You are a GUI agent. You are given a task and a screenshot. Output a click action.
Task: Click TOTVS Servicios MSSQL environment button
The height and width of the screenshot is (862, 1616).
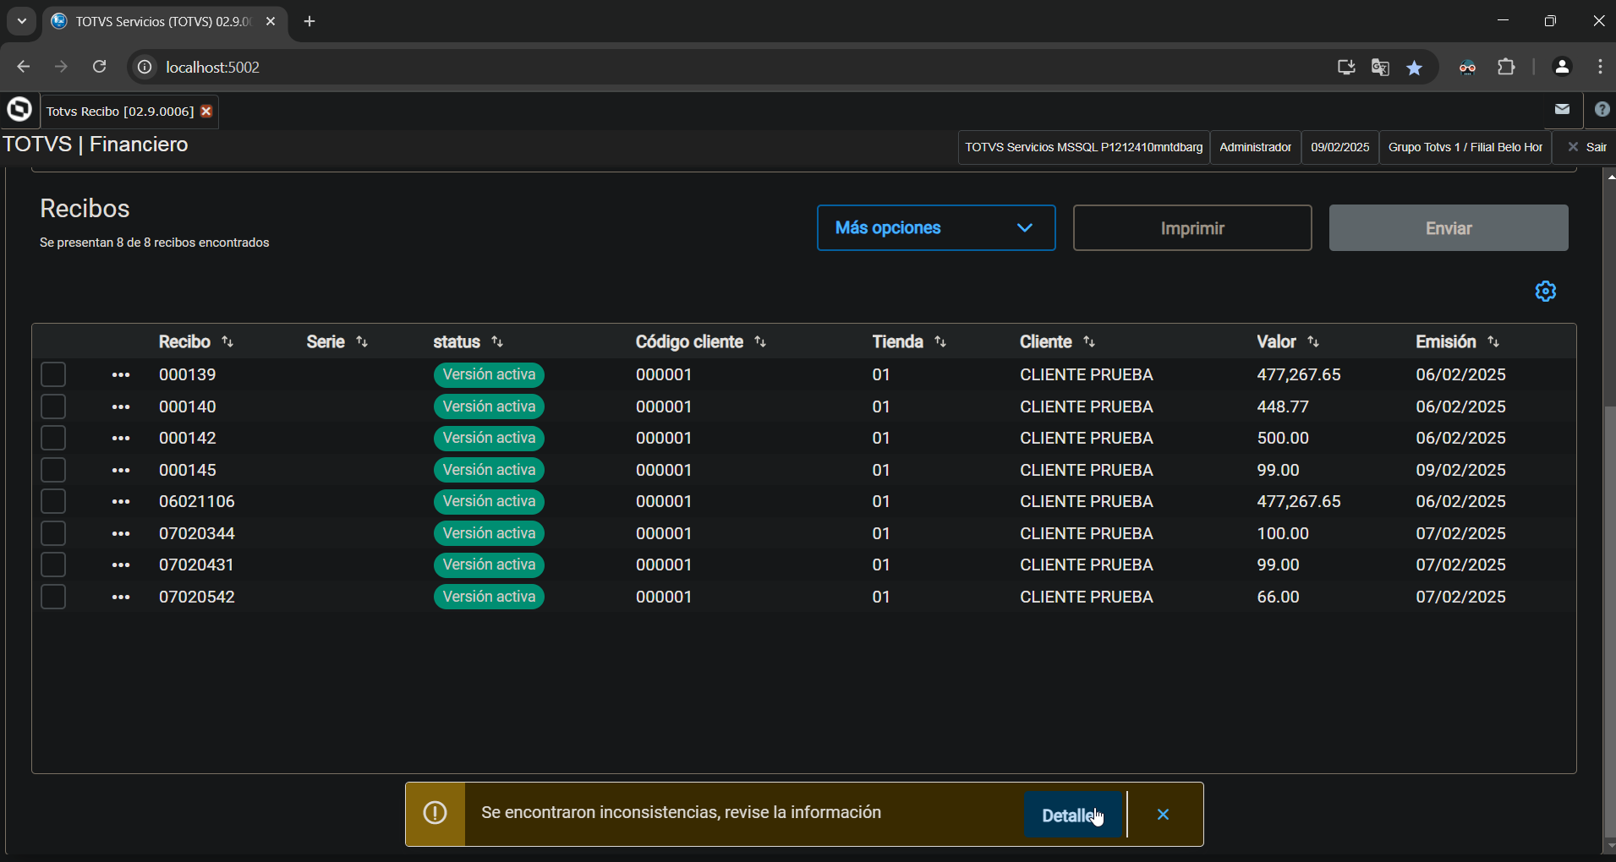[1083, 147]
